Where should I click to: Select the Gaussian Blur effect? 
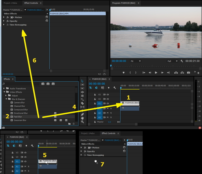tap(20, 120)
